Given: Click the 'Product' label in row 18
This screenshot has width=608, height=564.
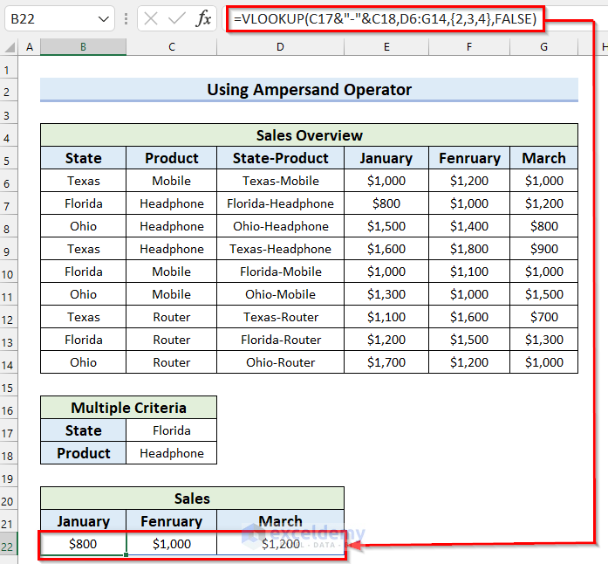Looking at the screenshot, I should point(83,453).
